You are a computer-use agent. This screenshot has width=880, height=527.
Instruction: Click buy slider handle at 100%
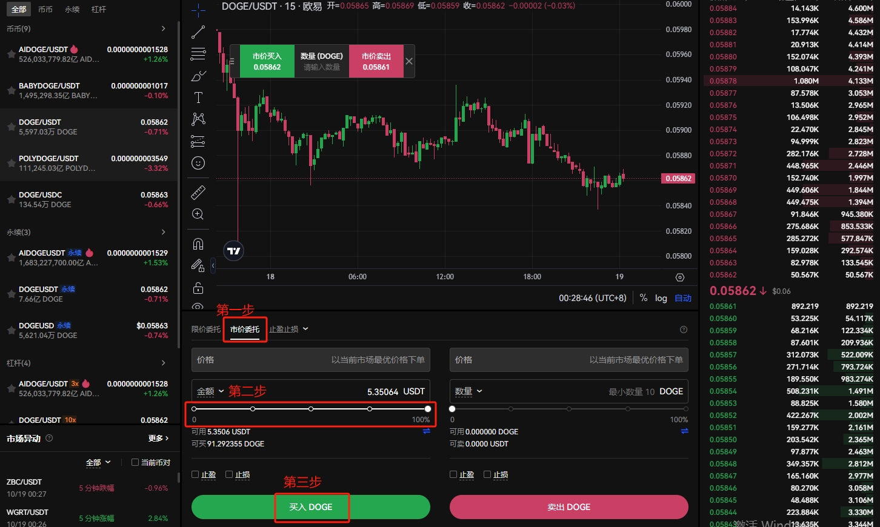tap(428, 409)
